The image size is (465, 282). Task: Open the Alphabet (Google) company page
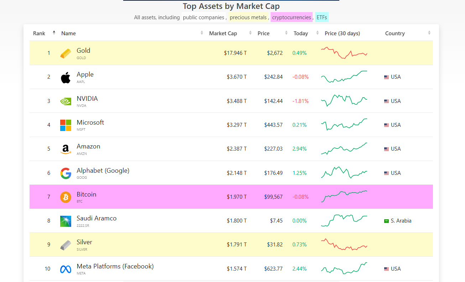103,171
